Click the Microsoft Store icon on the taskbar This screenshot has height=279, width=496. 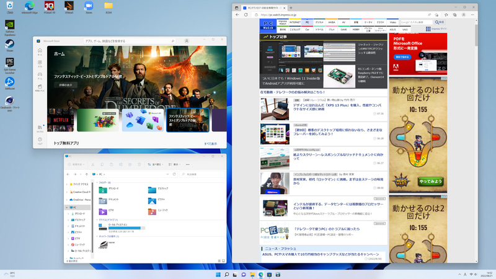click(x=269, y=275)
